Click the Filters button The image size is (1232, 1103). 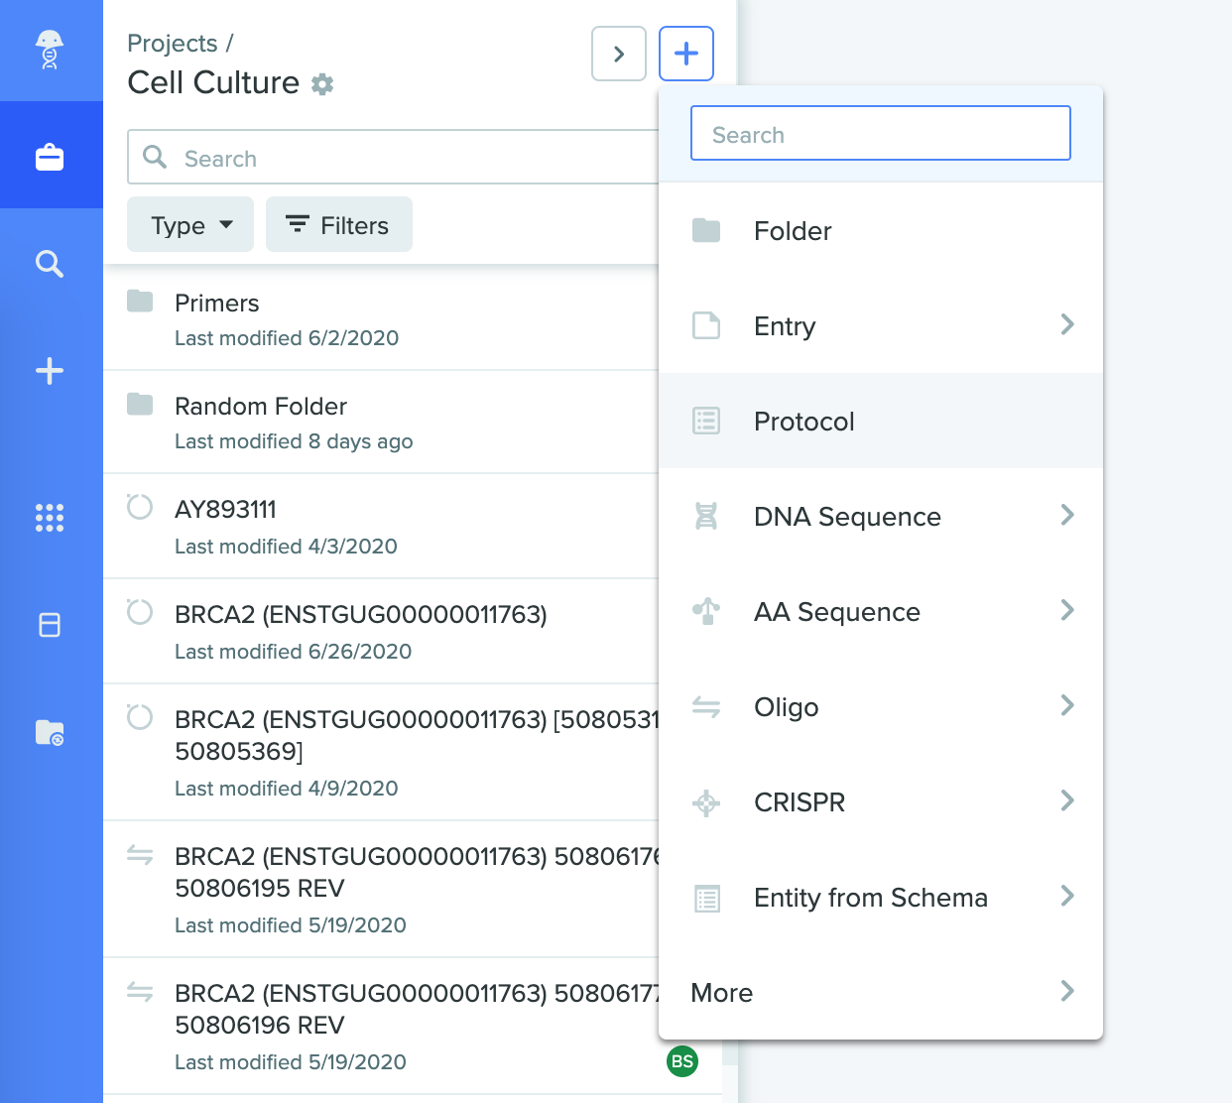point(338,225)
